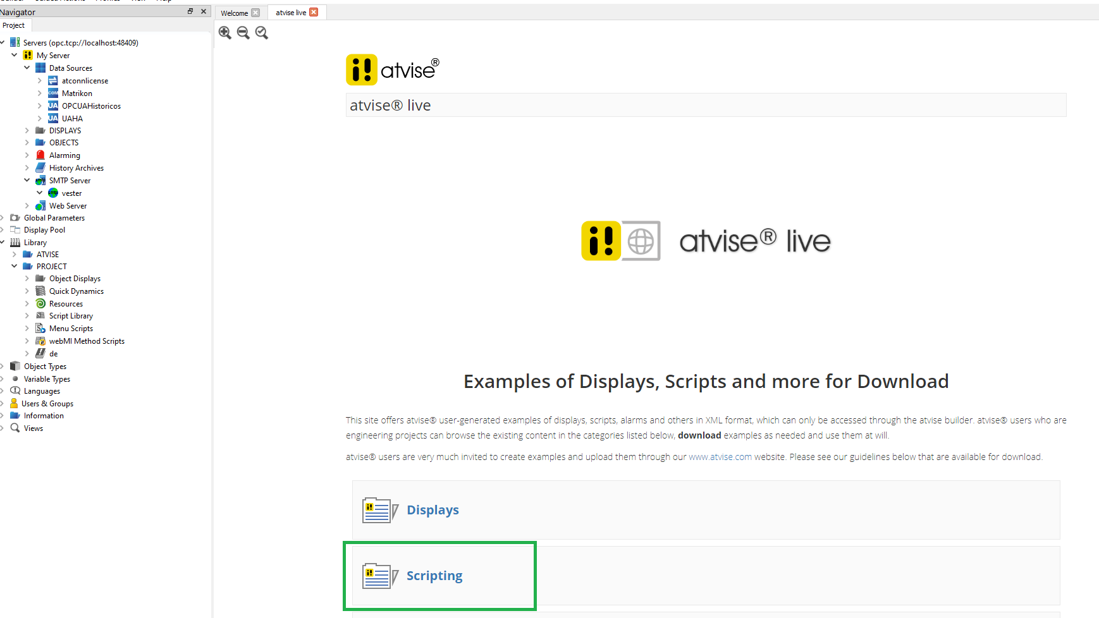This screenshot has width=1099, height=618.
Task: Close the Welcome tab
Action: click(x=255, y=13)
